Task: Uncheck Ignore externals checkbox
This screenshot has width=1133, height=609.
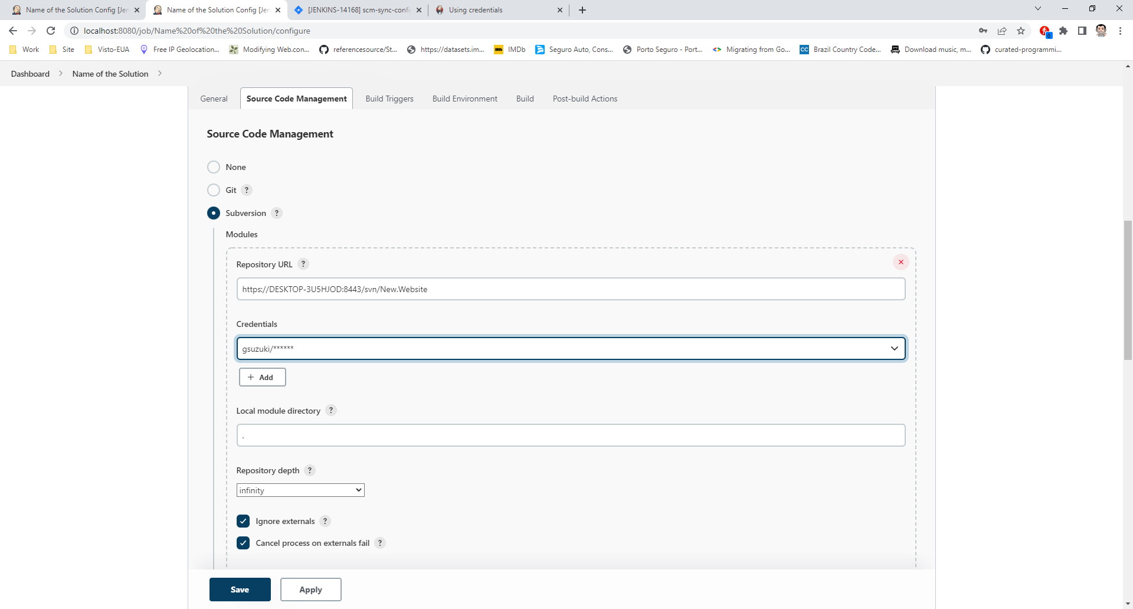Action: click(243, 521)
